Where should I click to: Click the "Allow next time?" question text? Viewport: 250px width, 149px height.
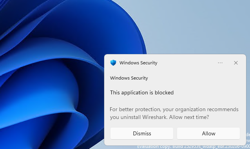pyautogui.click(x=189, y=117)
